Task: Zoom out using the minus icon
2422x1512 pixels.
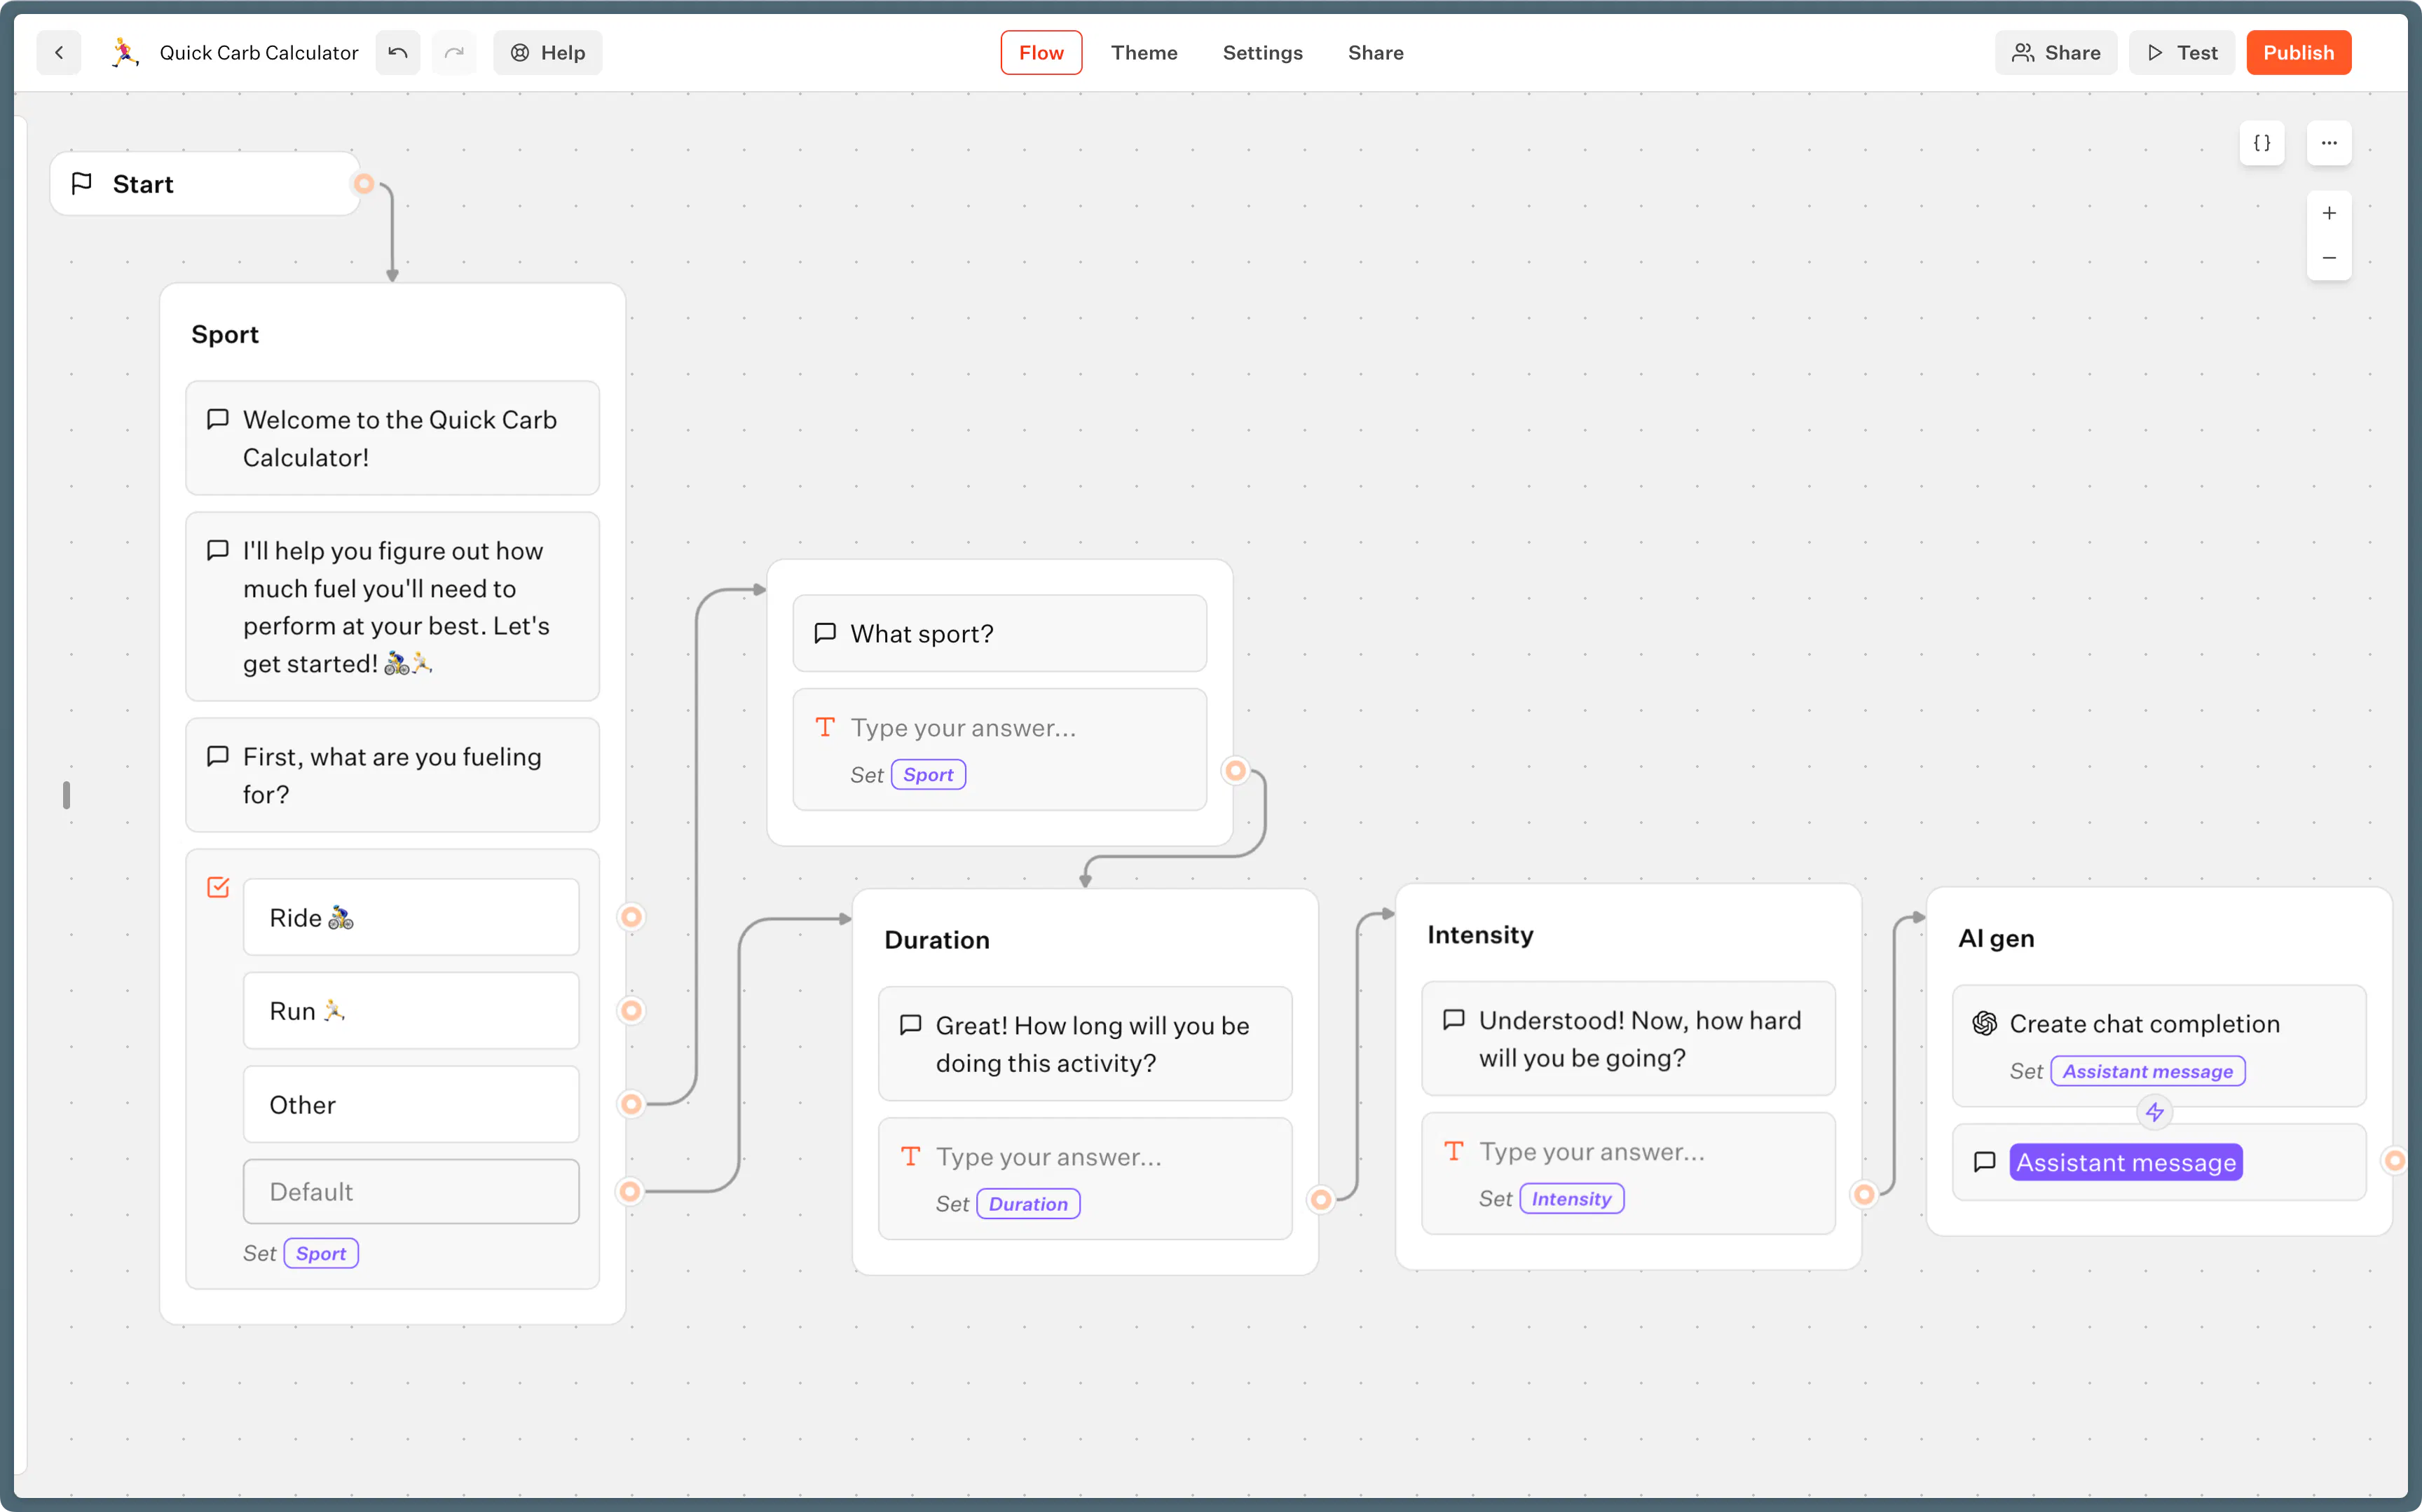Action: pos(2329,257)
